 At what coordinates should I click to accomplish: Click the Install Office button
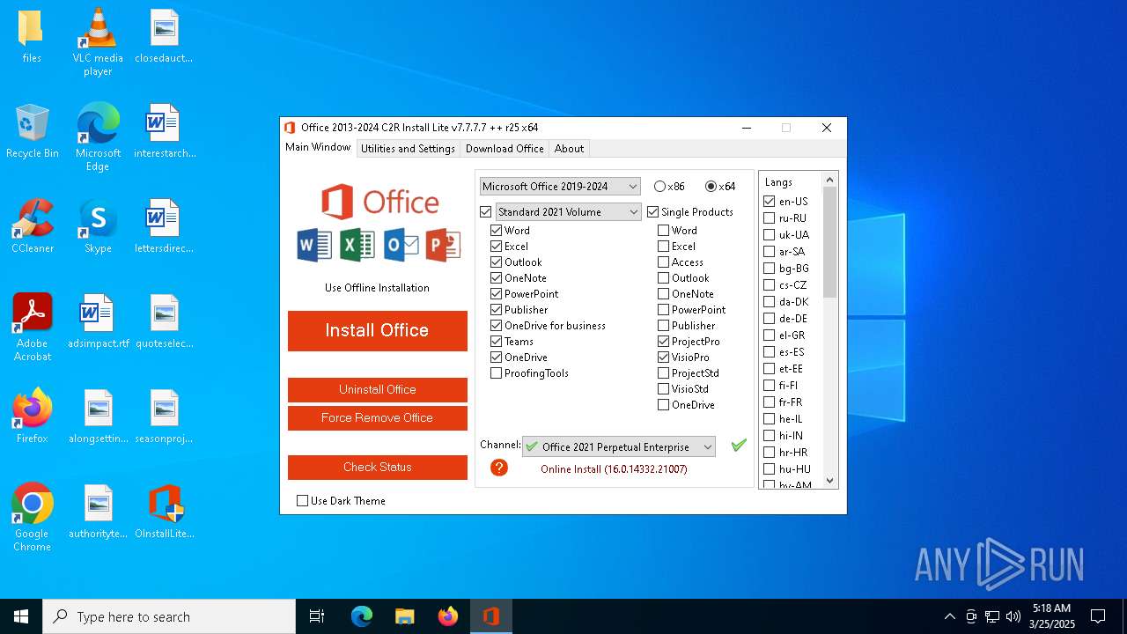(377, 330)
